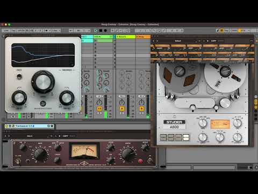Click the Studer knob right of the orange meter
The height and width of the screenshot is (194, 258).
pyautogui.click(x=237, y=123)
